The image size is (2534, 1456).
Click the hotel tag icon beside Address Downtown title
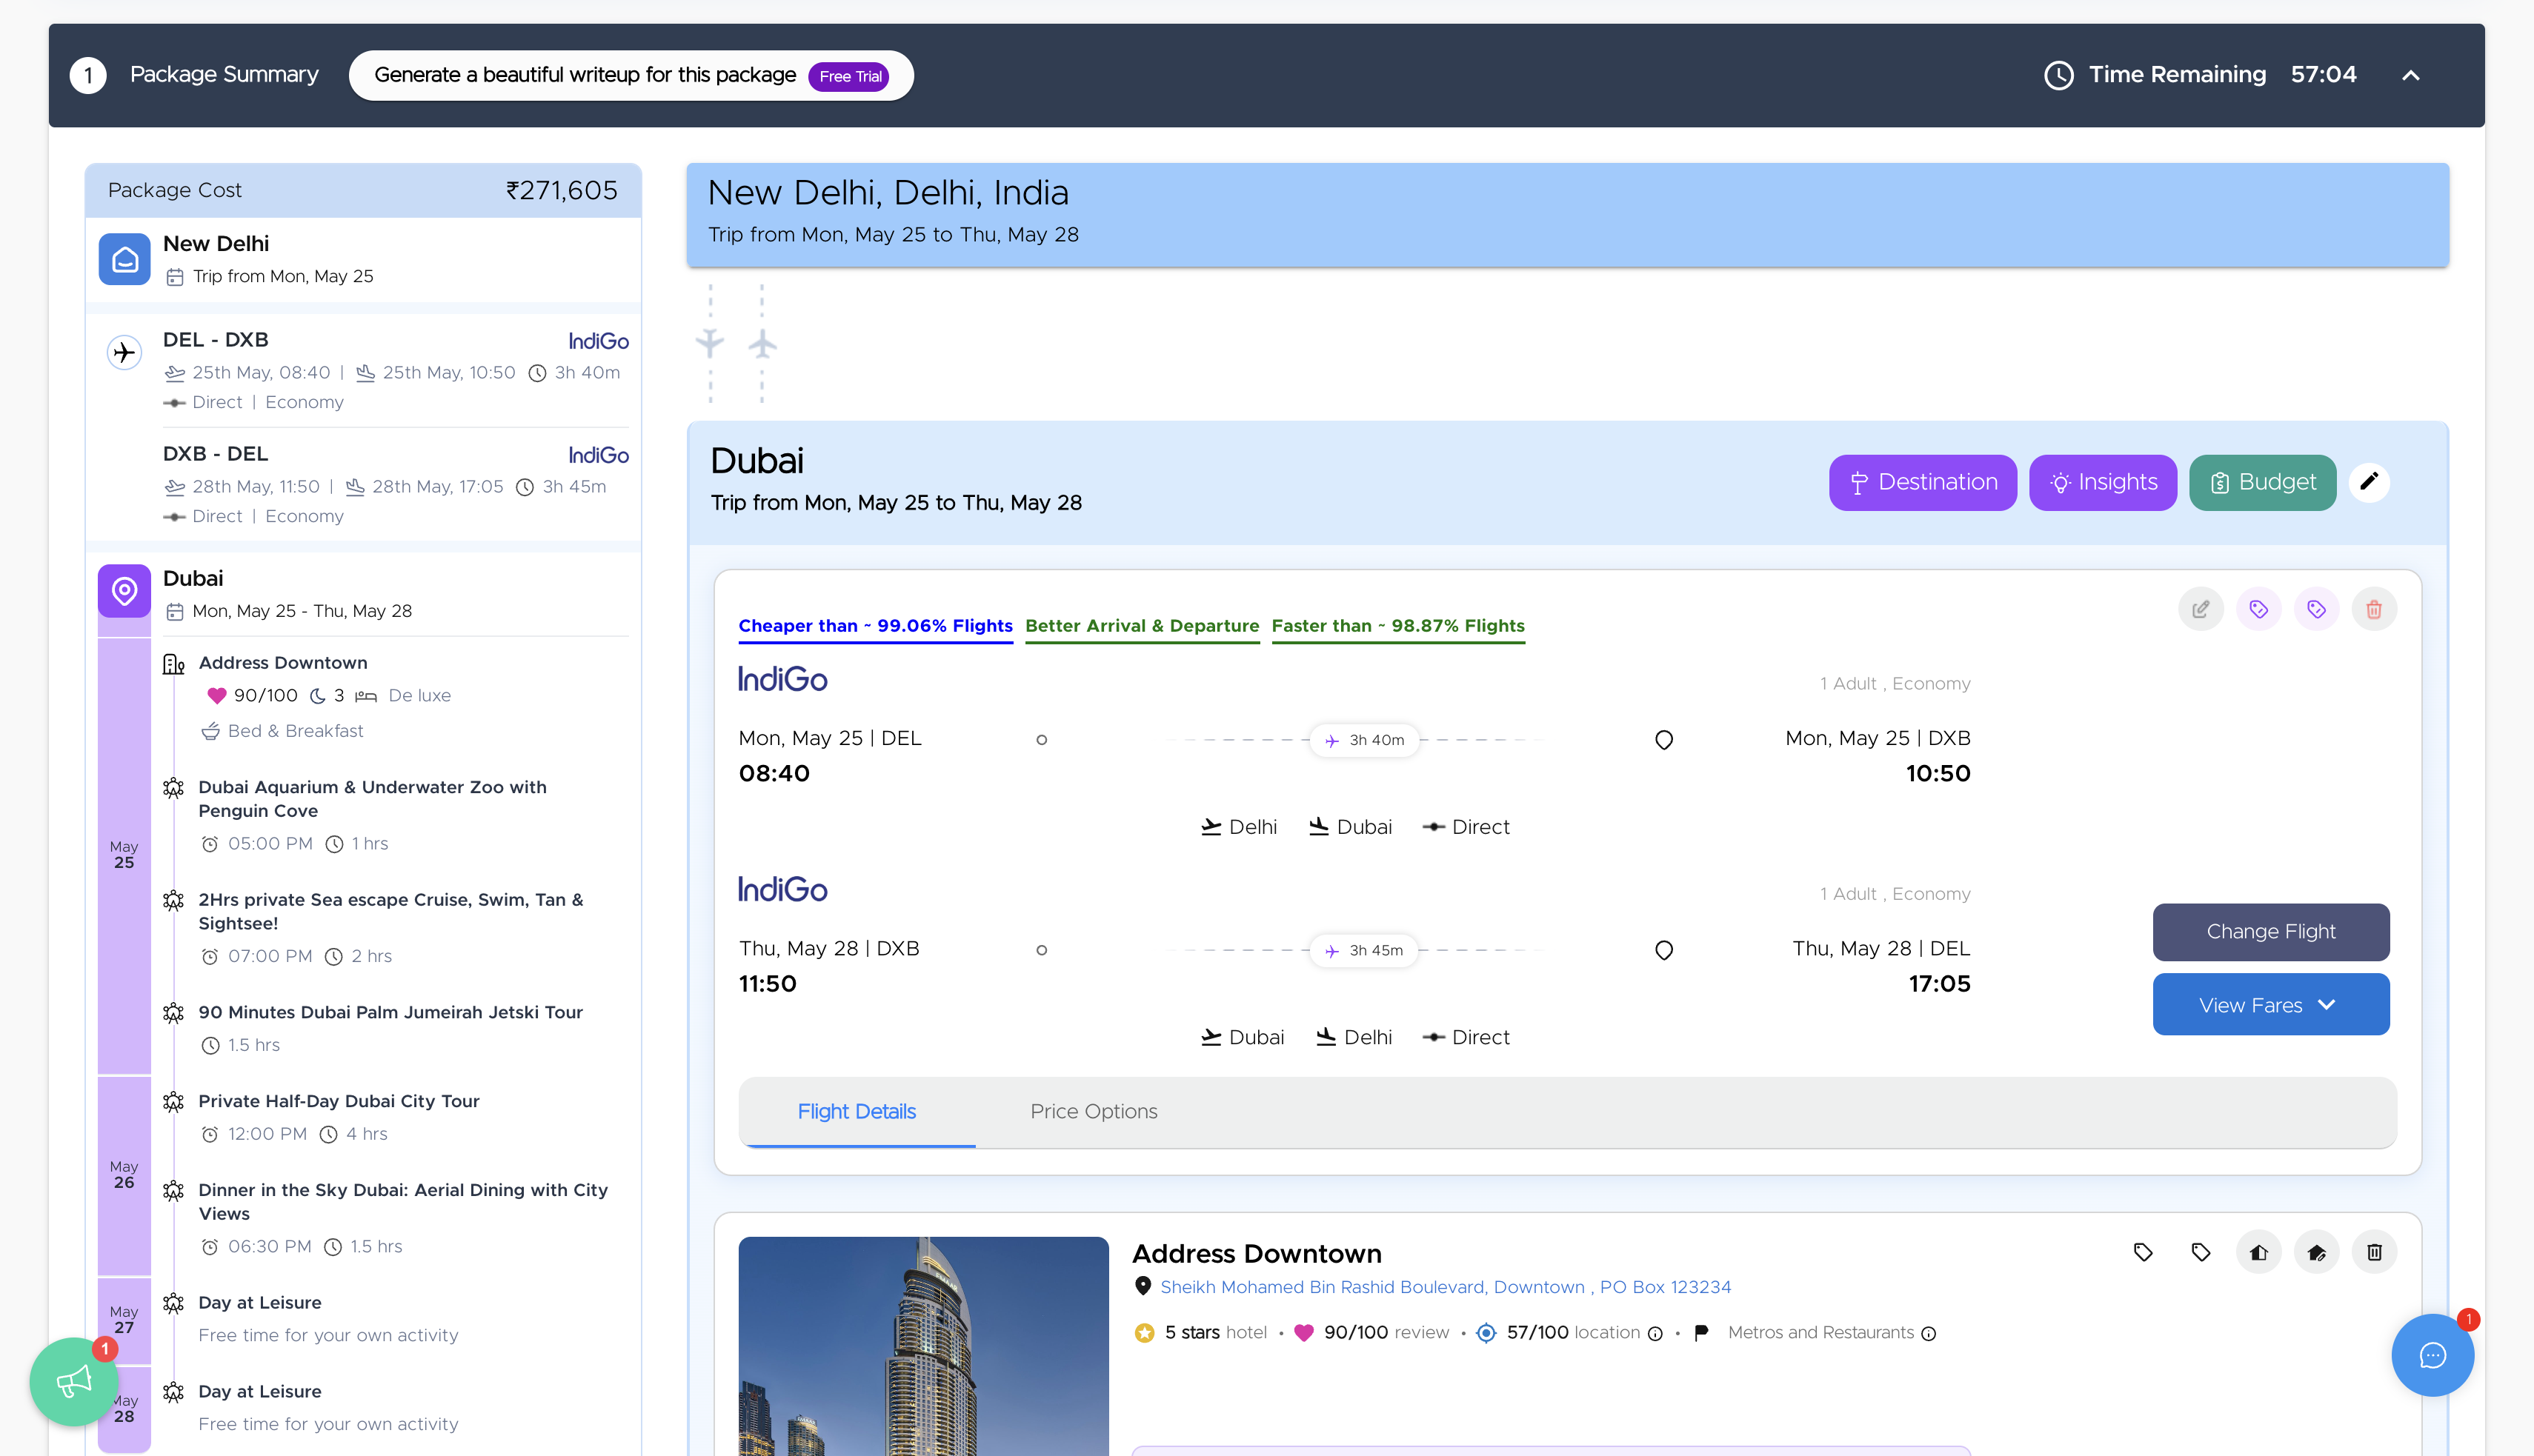[x=2143, y=1252]
